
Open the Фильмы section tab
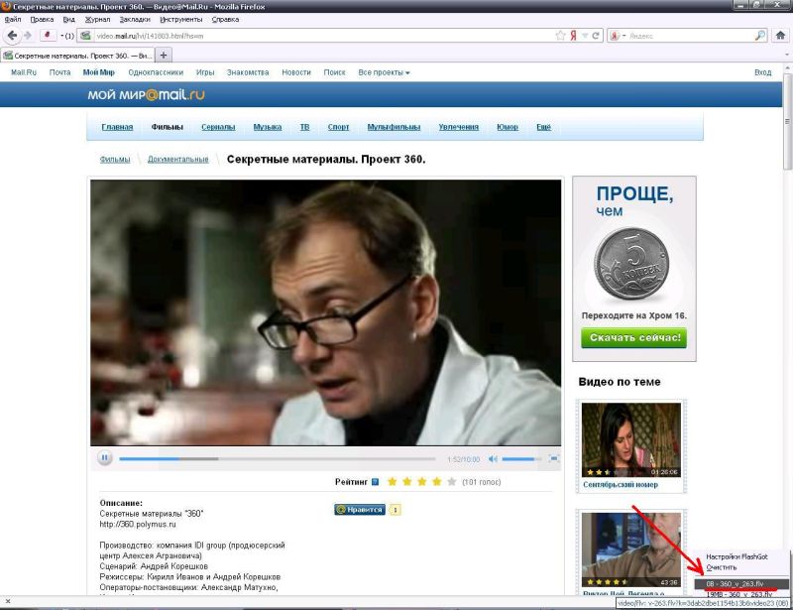point(167,127)
